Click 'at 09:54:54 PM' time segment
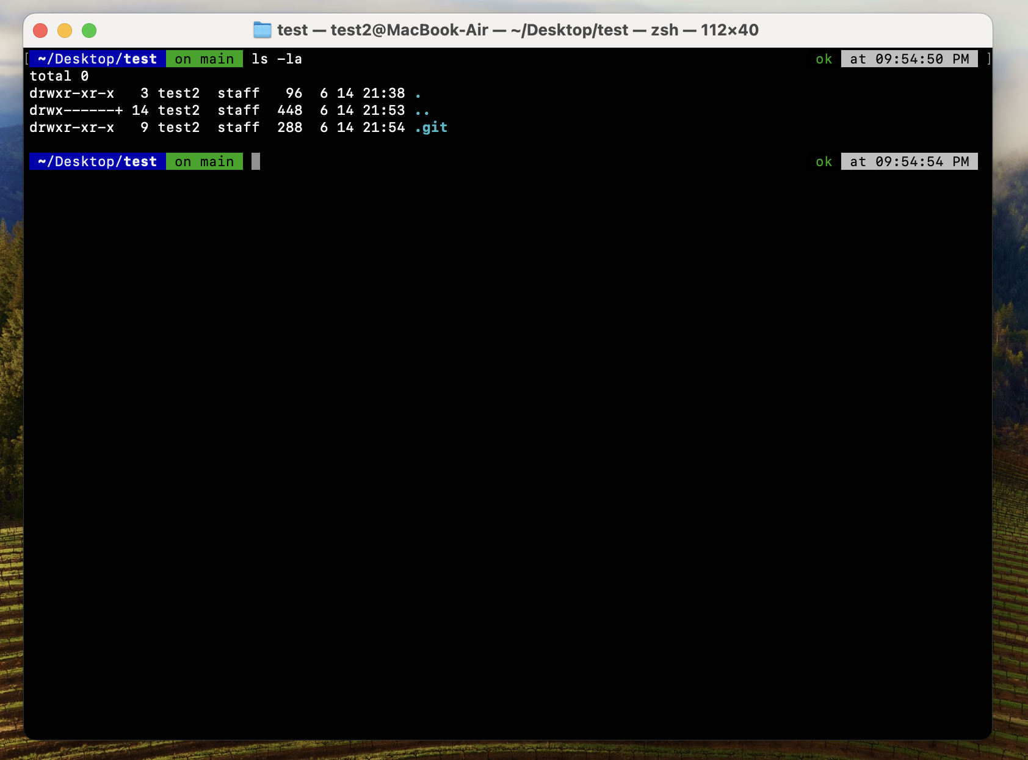This screenshot has width=1028, height=760. pyautogui.click(x=910, y=162)
